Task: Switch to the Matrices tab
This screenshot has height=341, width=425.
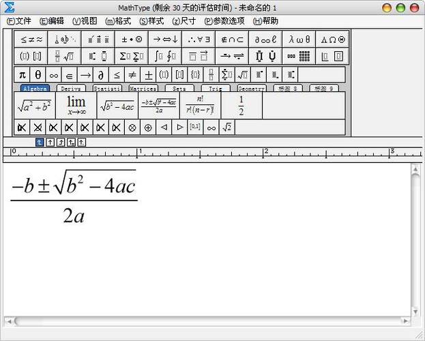Action: 143,88
